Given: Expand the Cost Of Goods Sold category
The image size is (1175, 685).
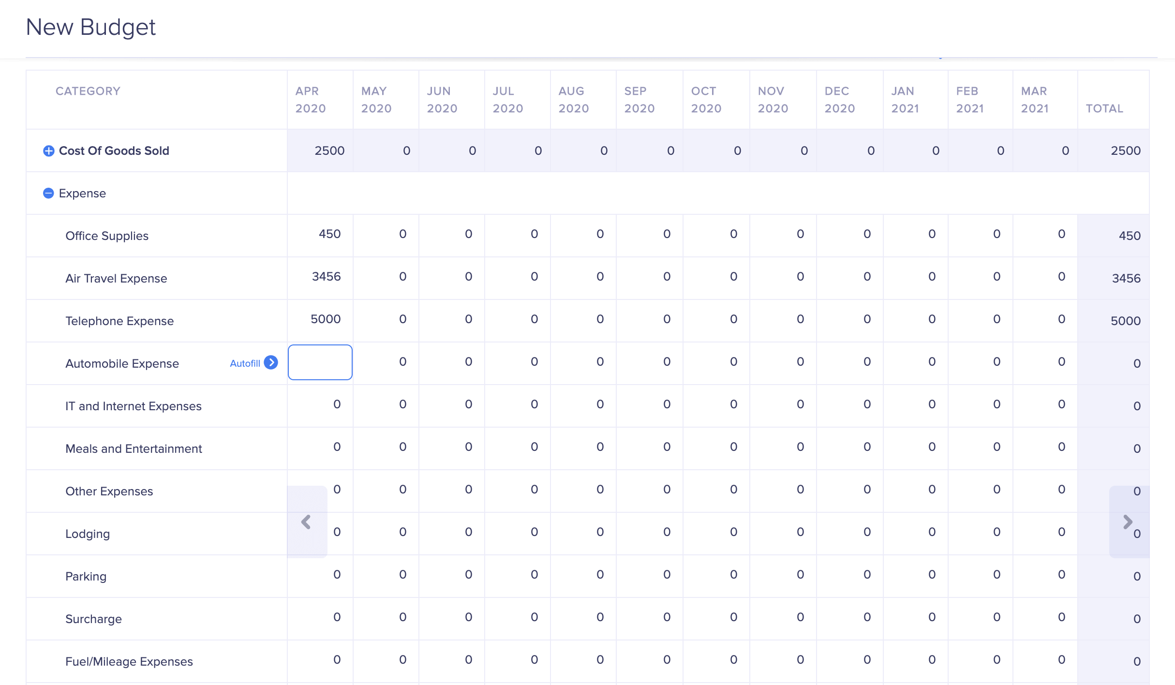Looking at the screenshot, I should pos(48,151).
